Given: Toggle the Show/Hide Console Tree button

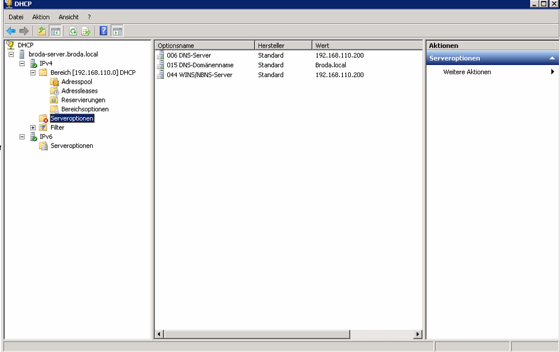Looking at the screenshot, I should click(55, 31).
